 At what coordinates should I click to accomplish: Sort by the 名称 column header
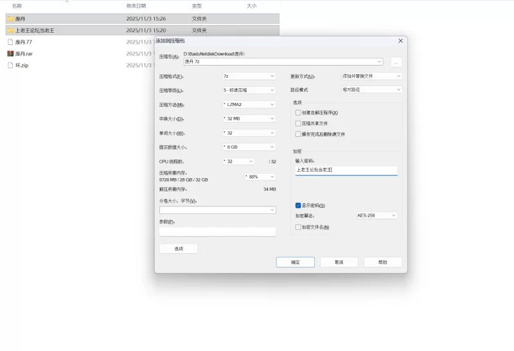[x=17, y=6]
